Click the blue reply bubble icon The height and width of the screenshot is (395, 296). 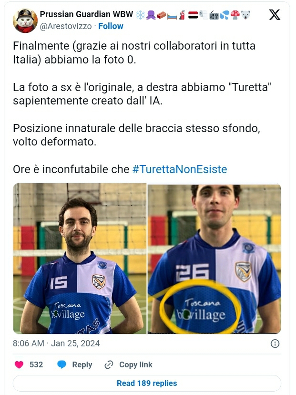click(x=61, y=364)
